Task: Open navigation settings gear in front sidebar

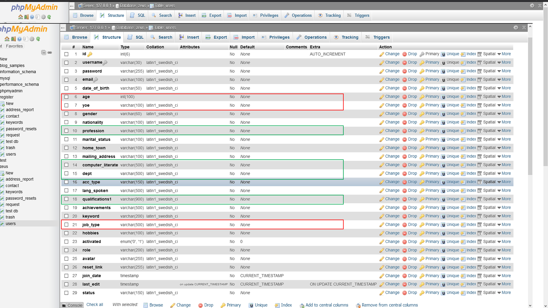Action: coord(32,39)
